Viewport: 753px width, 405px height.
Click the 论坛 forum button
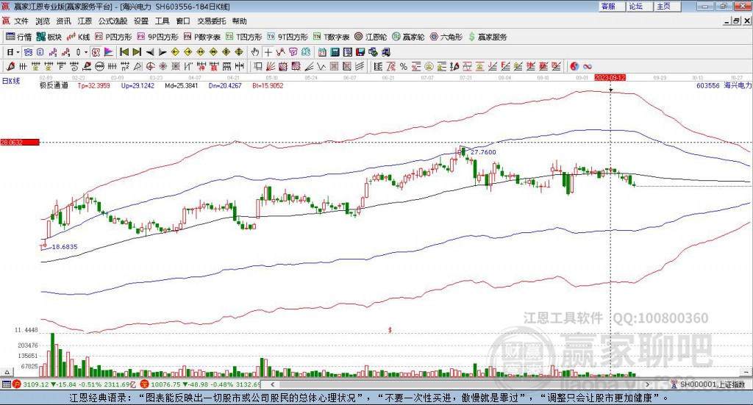[x=639, y=6]
